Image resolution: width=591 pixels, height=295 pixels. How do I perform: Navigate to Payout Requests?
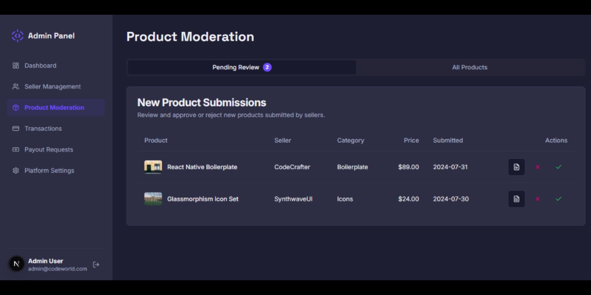(x=48, y=150)
